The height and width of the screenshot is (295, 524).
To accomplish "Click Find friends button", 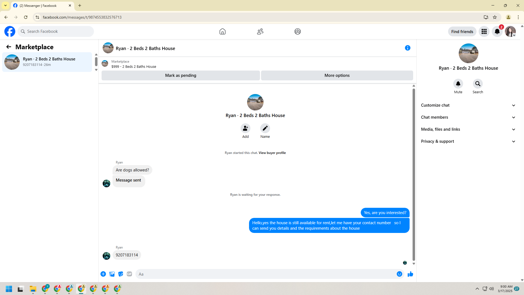I will [462, 32].
